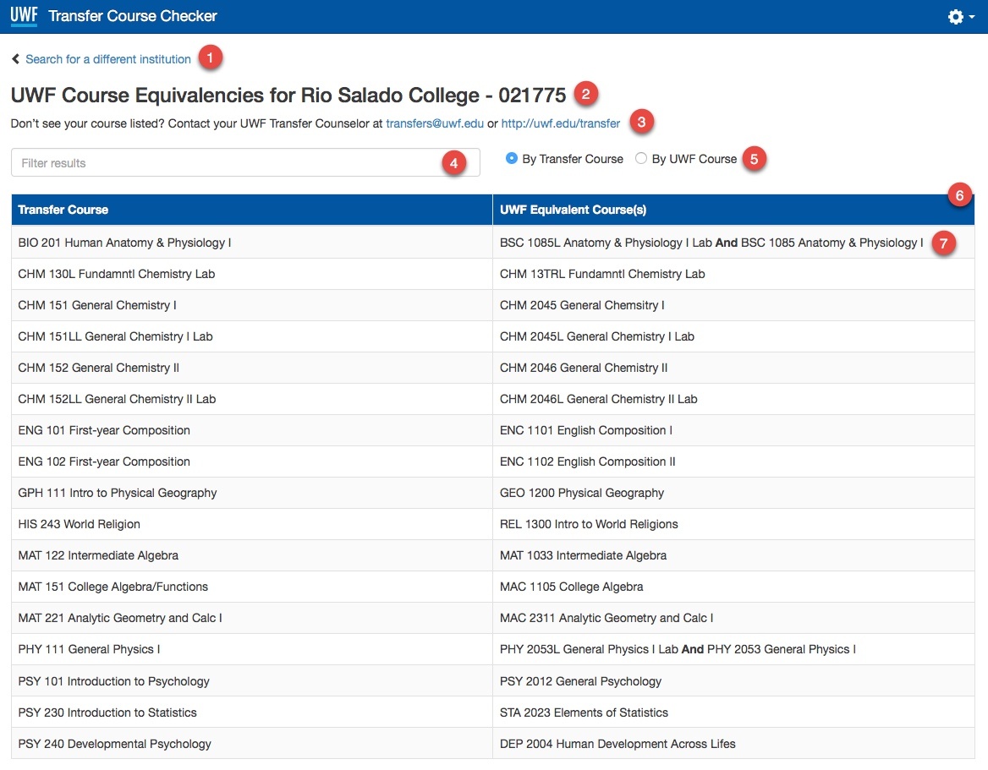Open the settings gear menu
Image resolution: width=988 pixels, height=770 pixels.
[x=961, y=17]
